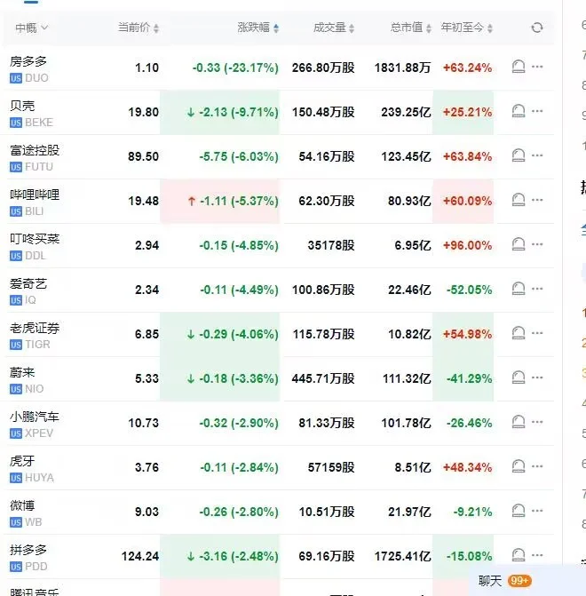Open the 富途控股 stock page
The image size is (586, 596).
(x=36, y=150)
